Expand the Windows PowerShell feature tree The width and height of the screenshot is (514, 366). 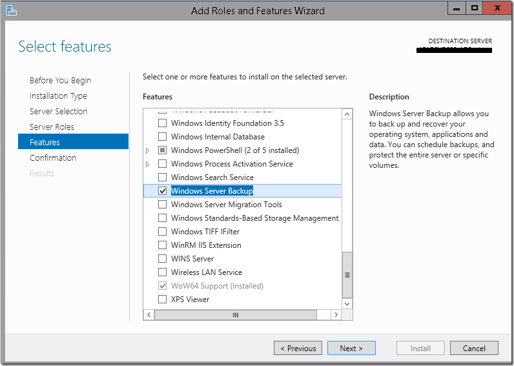click(148, 150)
